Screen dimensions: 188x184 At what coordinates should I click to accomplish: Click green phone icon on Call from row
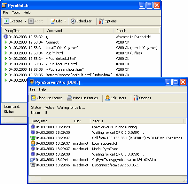click(33, 138)
